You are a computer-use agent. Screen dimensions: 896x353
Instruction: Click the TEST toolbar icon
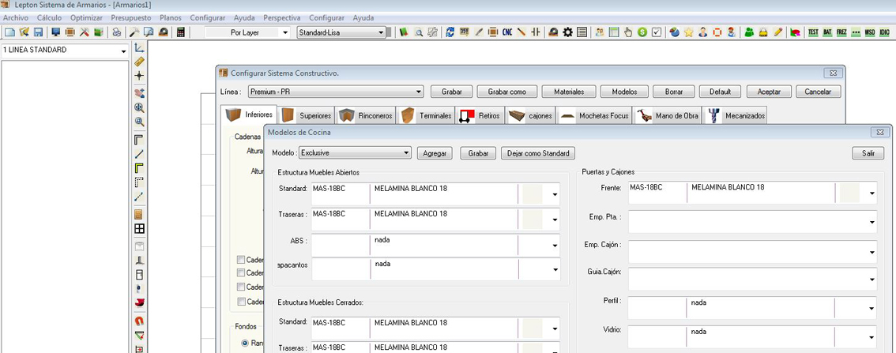(x=812, y=32)
